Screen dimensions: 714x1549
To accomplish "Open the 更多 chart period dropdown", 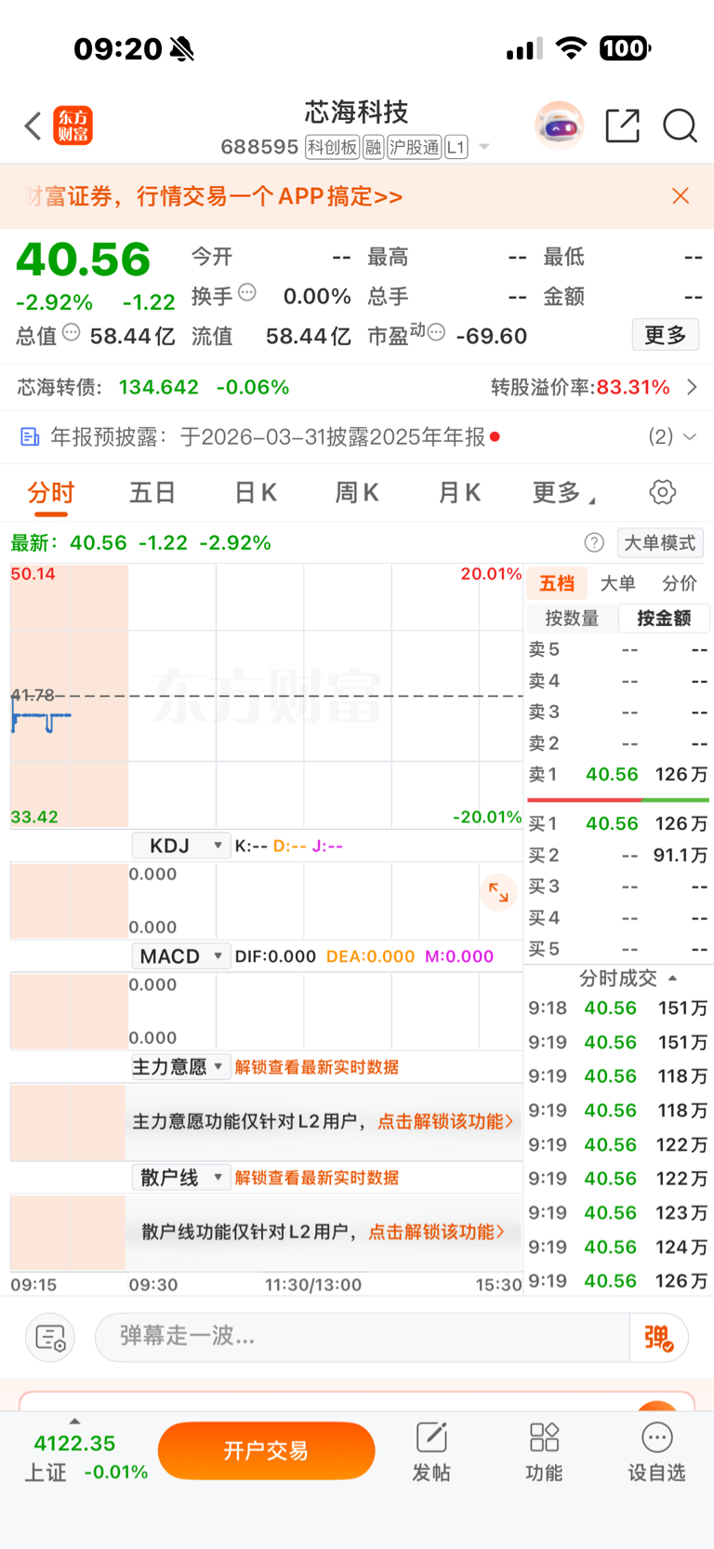I will 563,493.
